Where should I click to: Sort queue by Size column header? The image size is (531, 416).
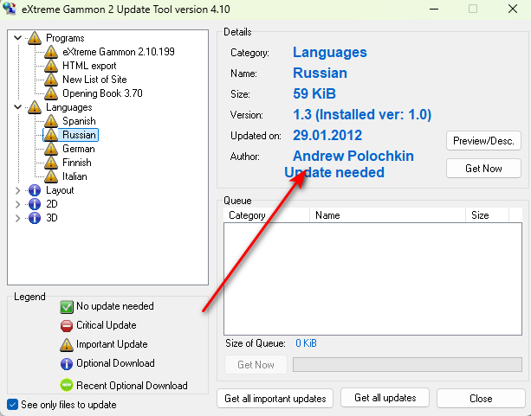[x=487, y=215]
